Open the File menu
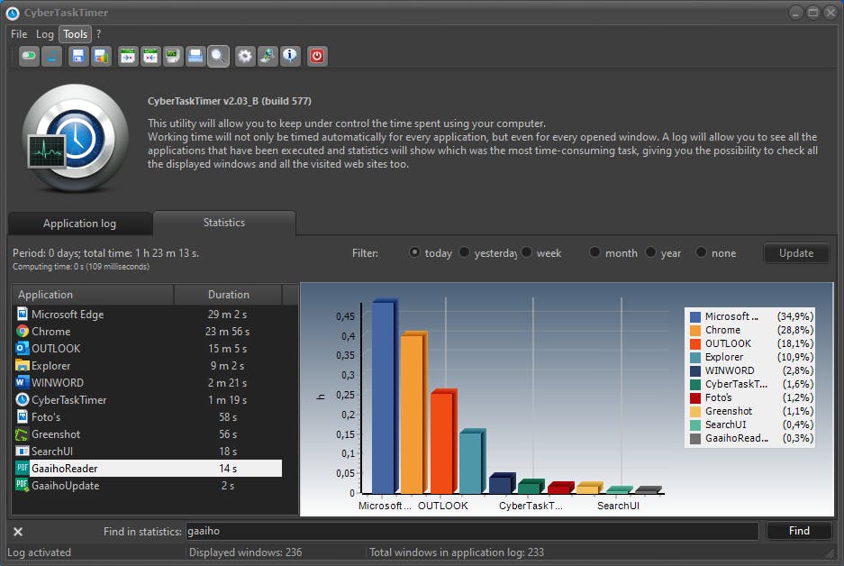 point(19,34)
